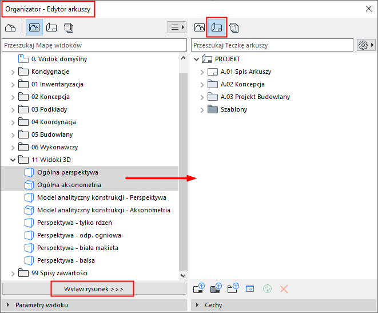Select the '06 Wykonawczy' folder icon
The width and height of the screenshot is (378, 313).
pyautogui.click(x=23, y=147)
